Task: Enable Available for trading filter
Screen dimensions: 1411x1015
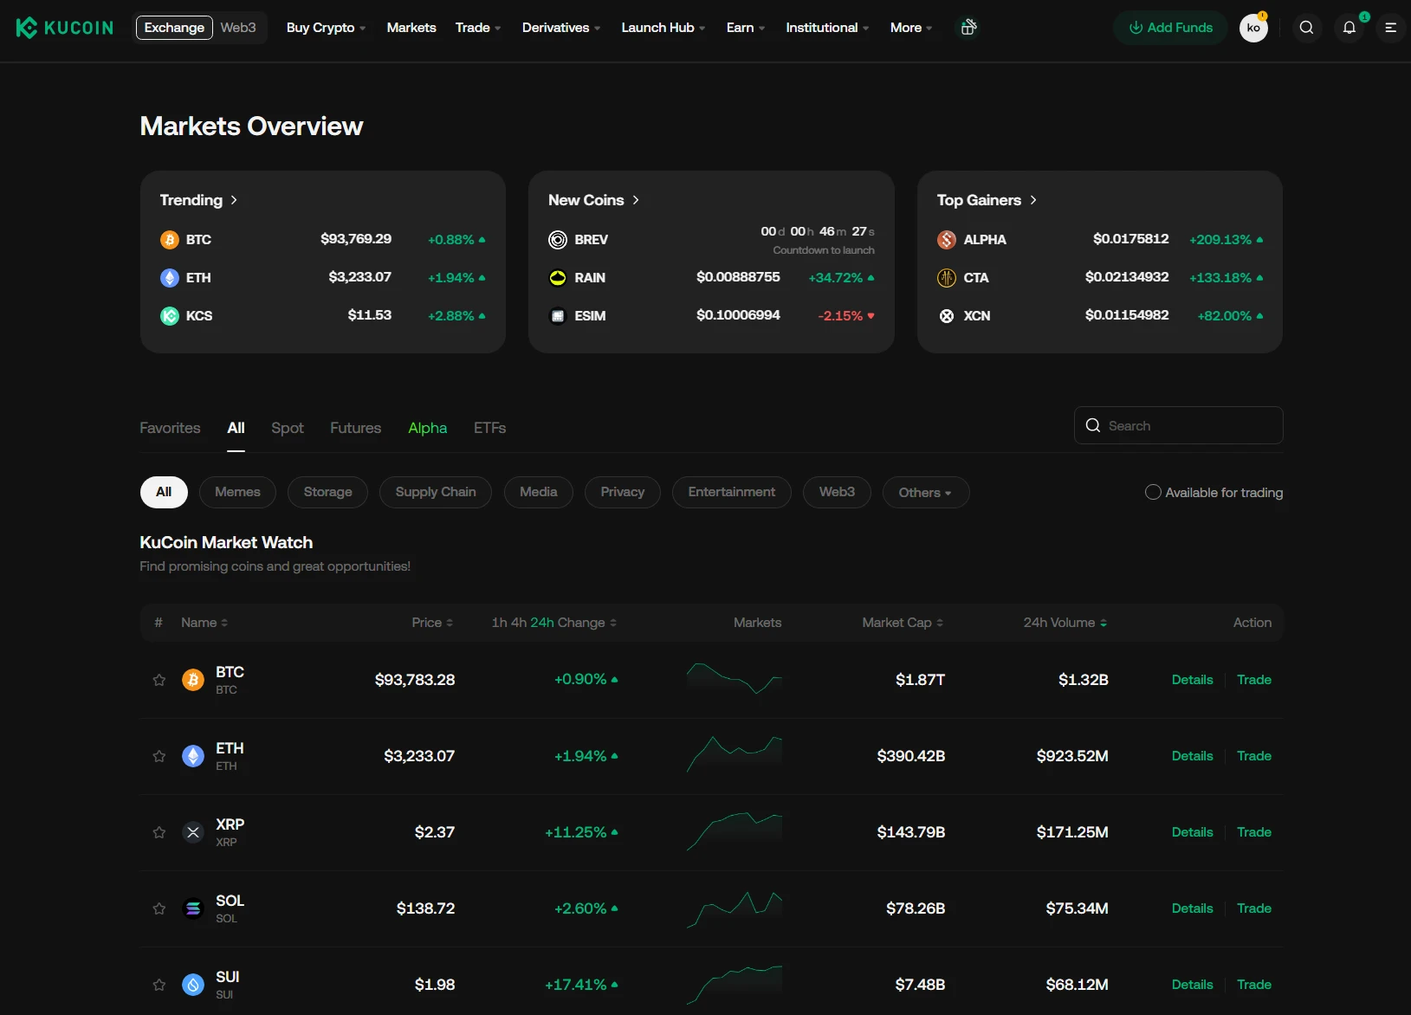Action: [1153, 492]
